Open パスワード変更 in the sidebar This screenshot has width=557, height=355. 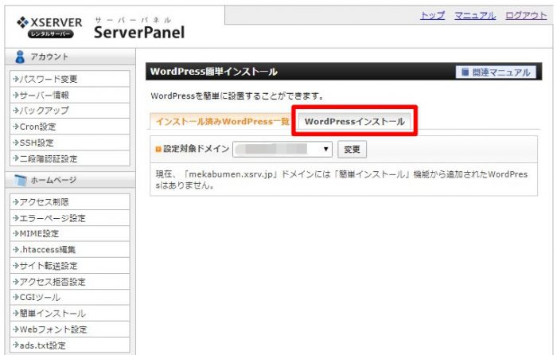70,79
